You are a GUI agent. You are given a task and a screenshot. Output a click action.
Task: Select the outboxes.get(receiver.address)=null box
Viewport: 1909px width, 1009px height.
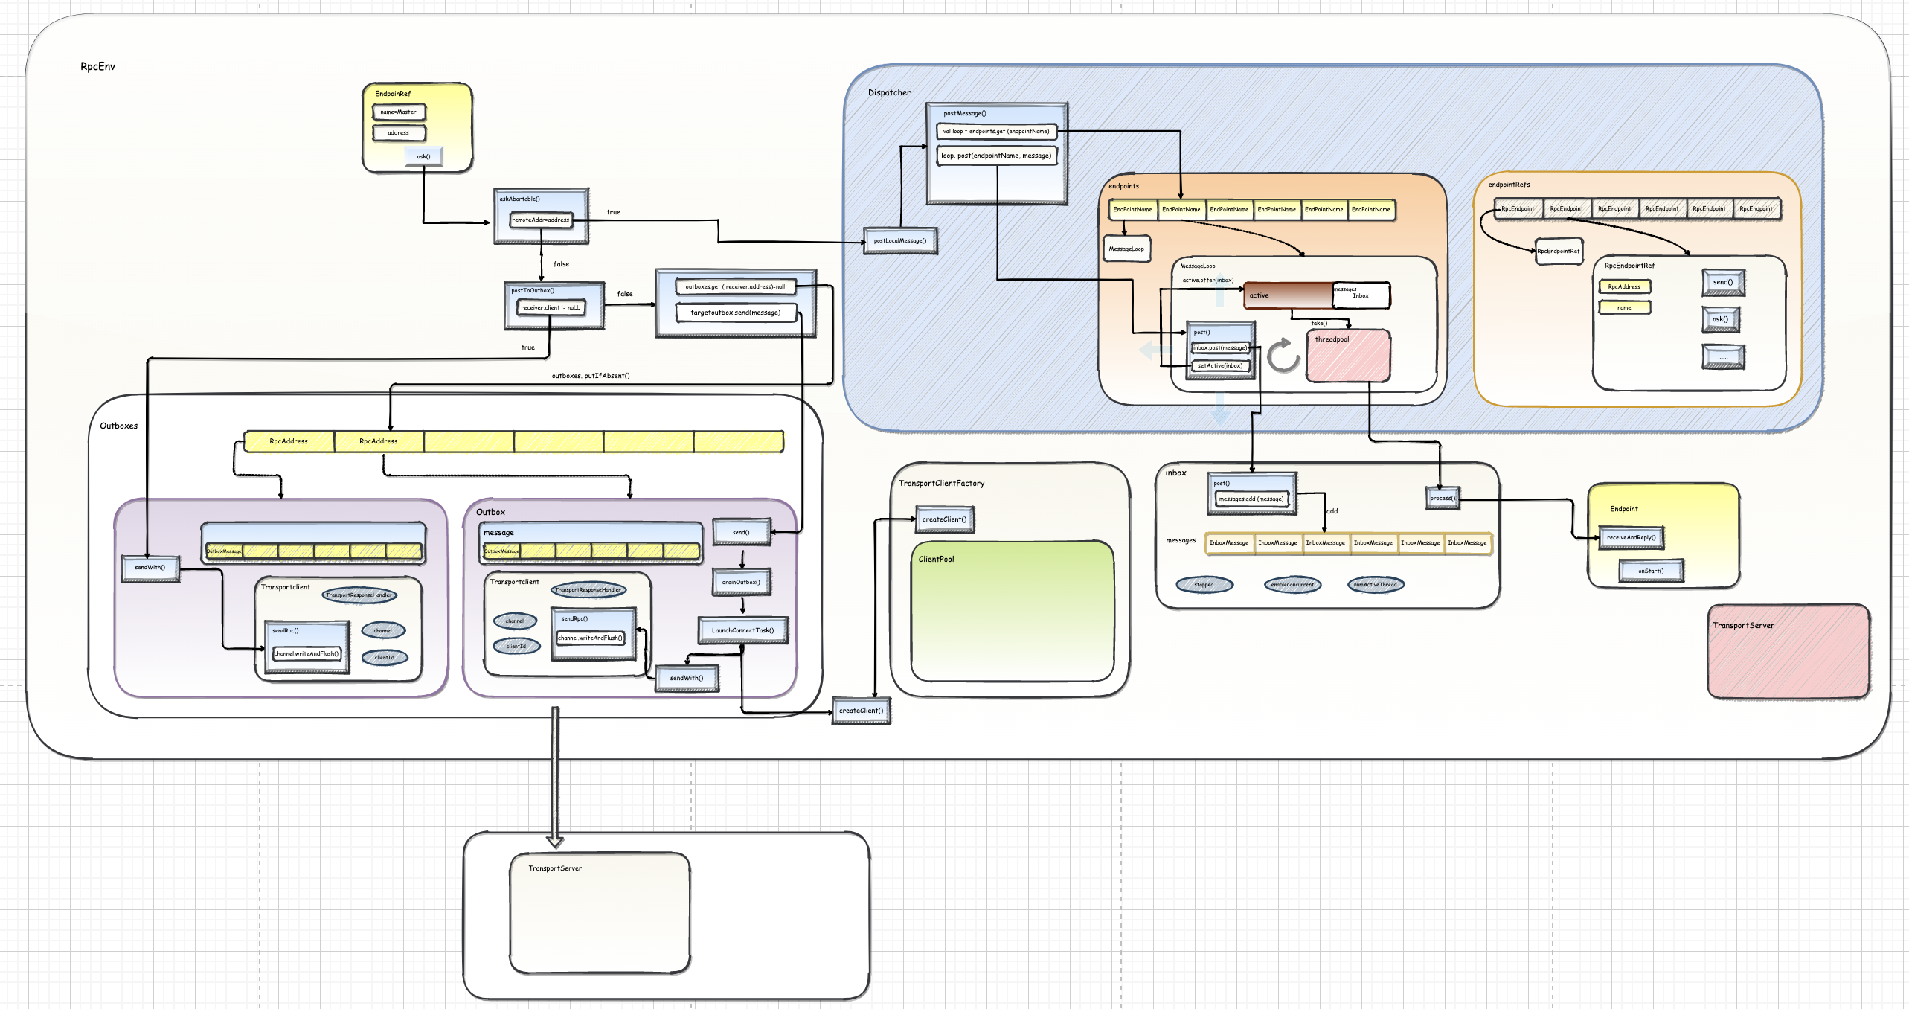coord(735,286)
